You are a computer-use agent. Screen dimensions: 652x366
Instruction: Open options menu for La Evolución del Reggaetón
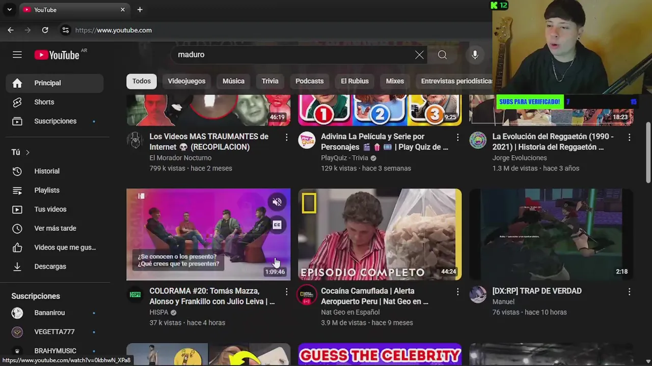(629, 137)
